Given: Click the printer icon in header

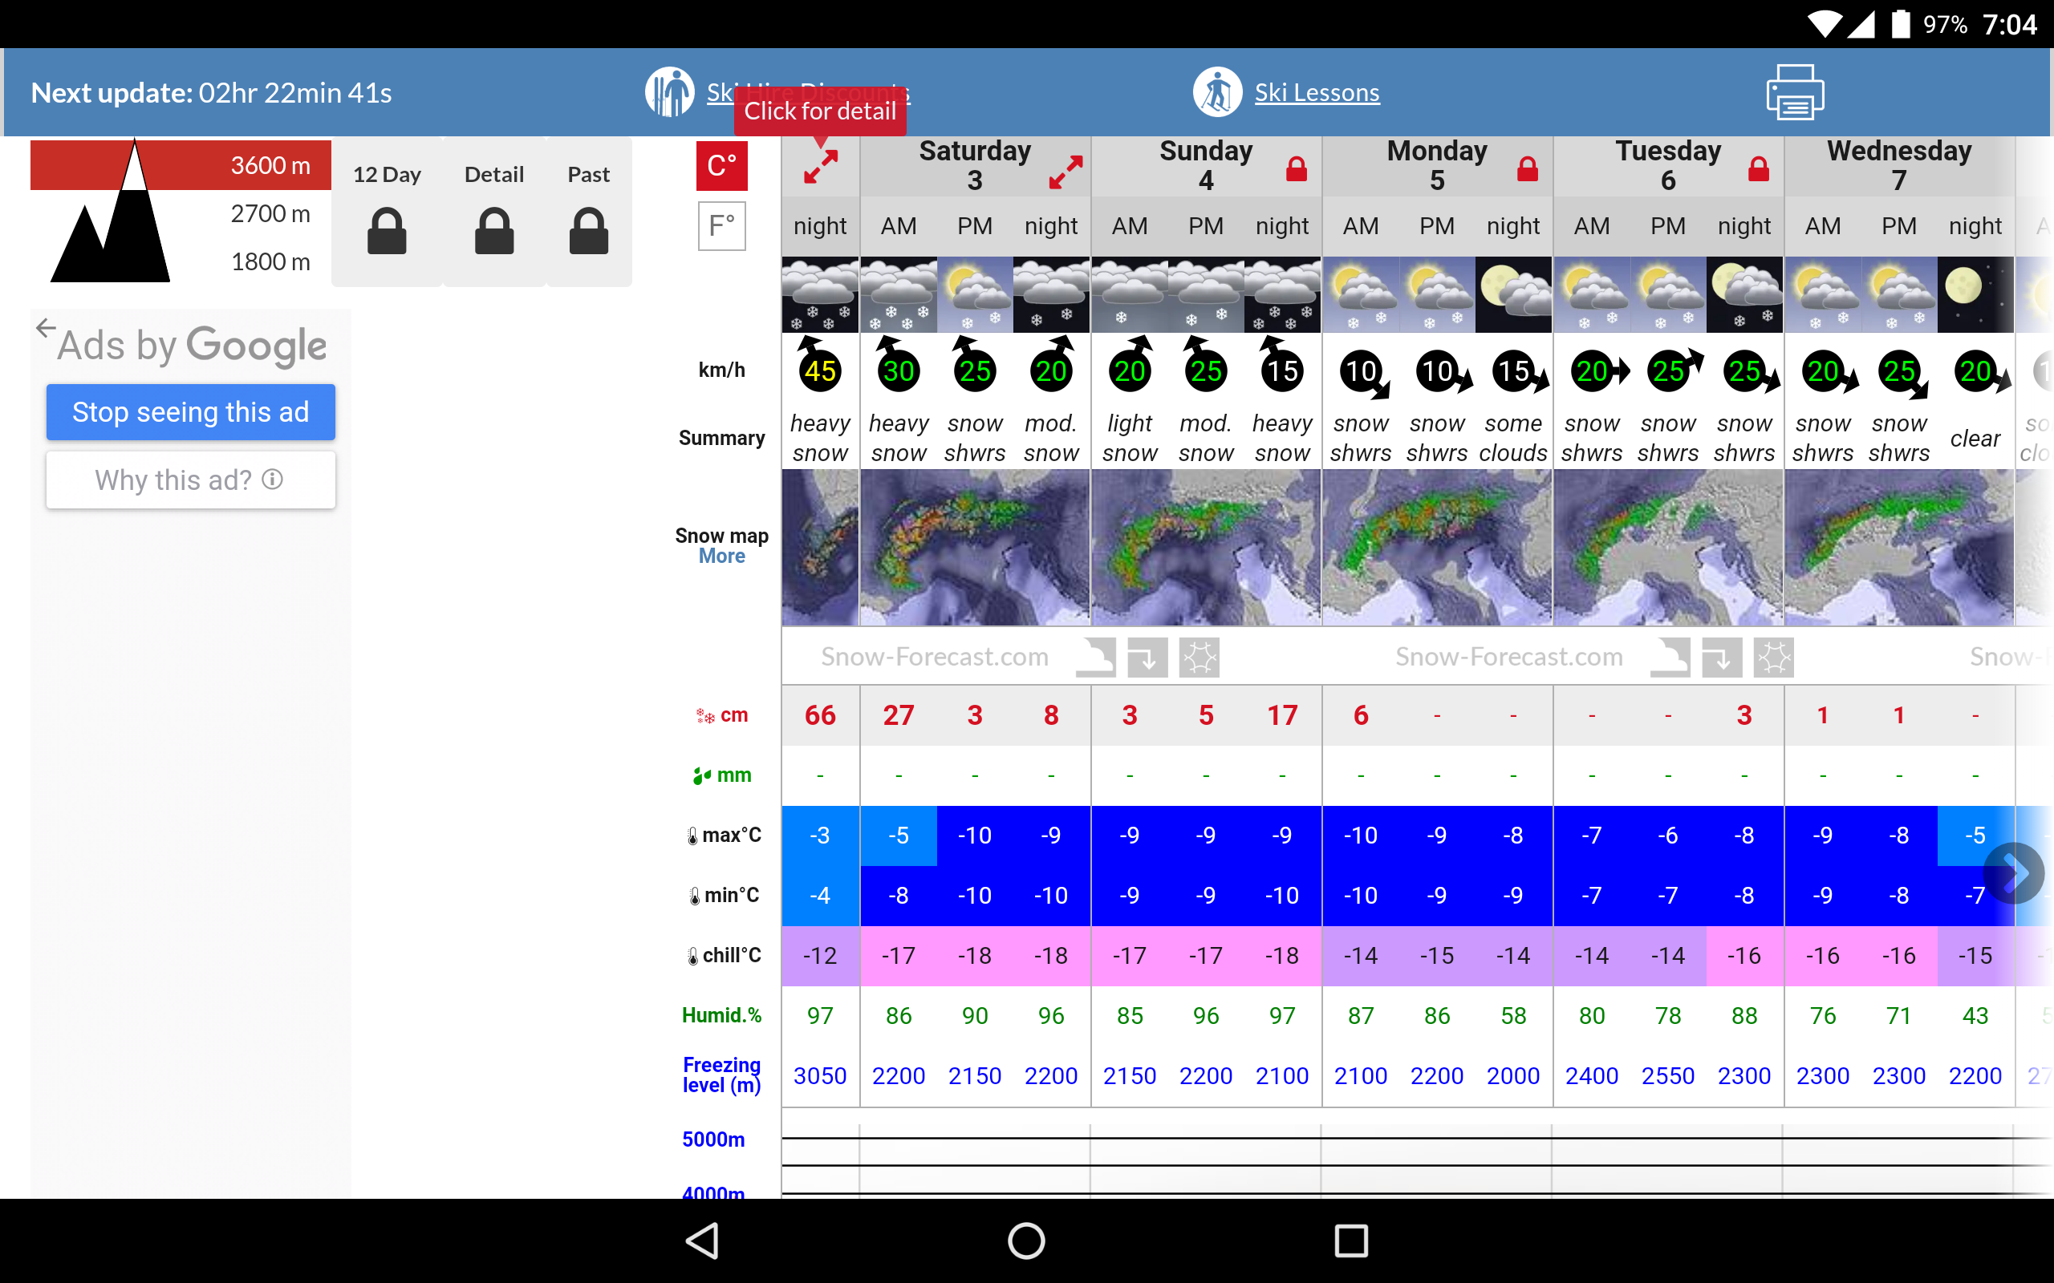Looking at the screenshot, I should coord(1794,92).
